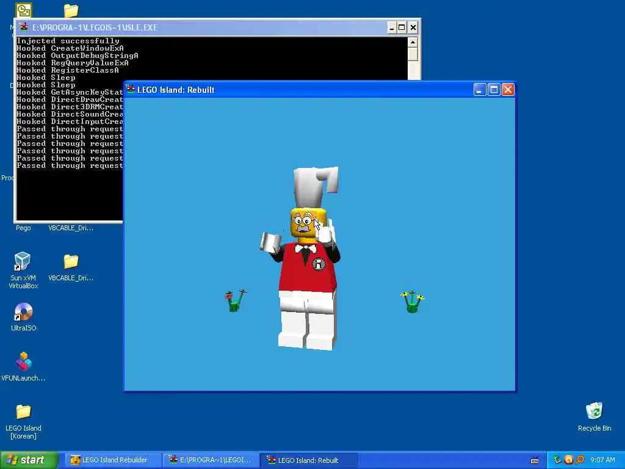The width and height of the screenshot is (625, 469).
Task: Click the Infomaniac's red torso badge
Action: tap(318, 264)
